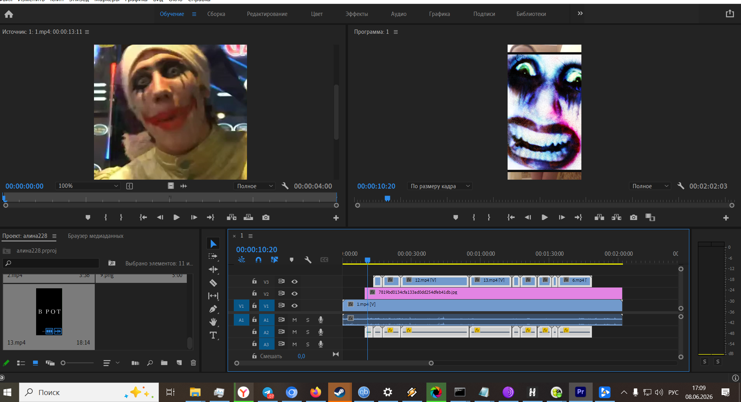The image size is (741, 402).
Task: Play the Program monitor sequence
Action: 544,217
